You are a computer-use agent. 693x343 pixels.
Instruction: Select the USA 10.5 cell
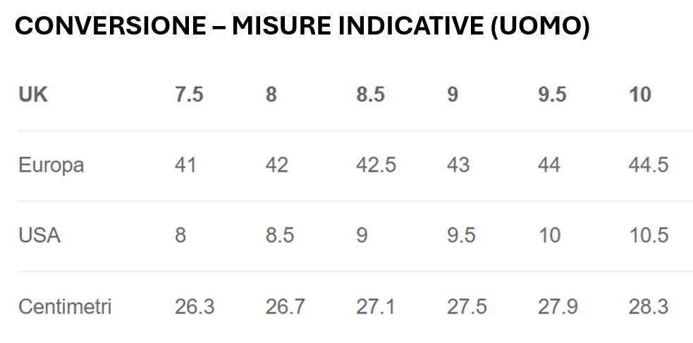[649, 235]
